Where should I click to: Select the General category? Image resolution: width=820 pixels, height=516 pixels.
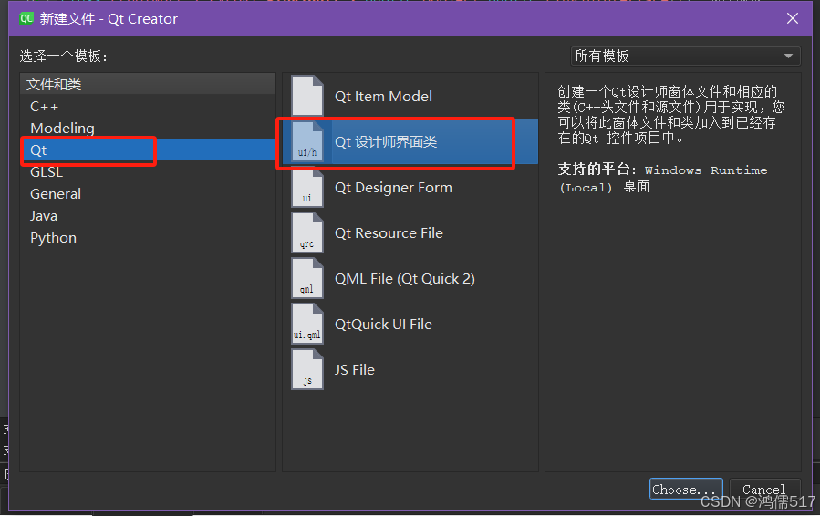(148, 194)
